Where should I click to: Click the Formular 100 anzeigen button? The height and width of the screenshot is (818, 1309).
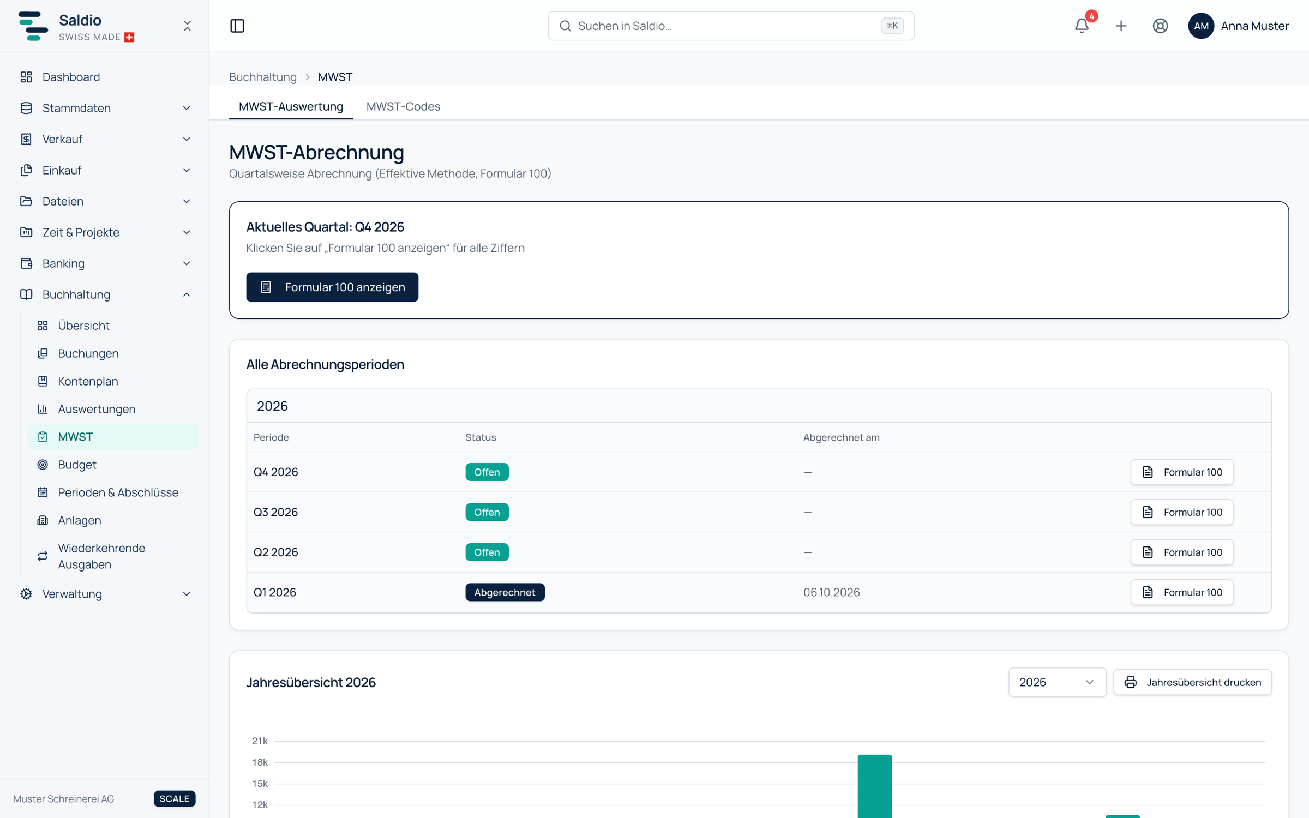(x=332, y=287)
